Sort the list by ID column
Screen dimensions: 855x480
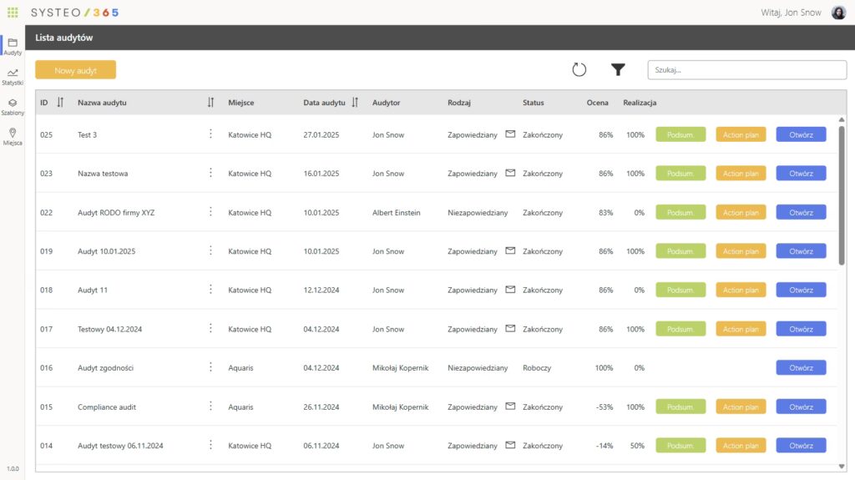[x=60, y=103]
